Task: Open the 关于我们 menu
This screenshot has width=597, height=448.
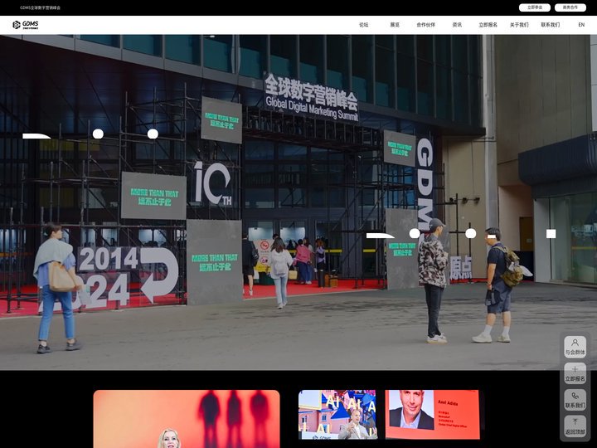Action: click(519, 25)
